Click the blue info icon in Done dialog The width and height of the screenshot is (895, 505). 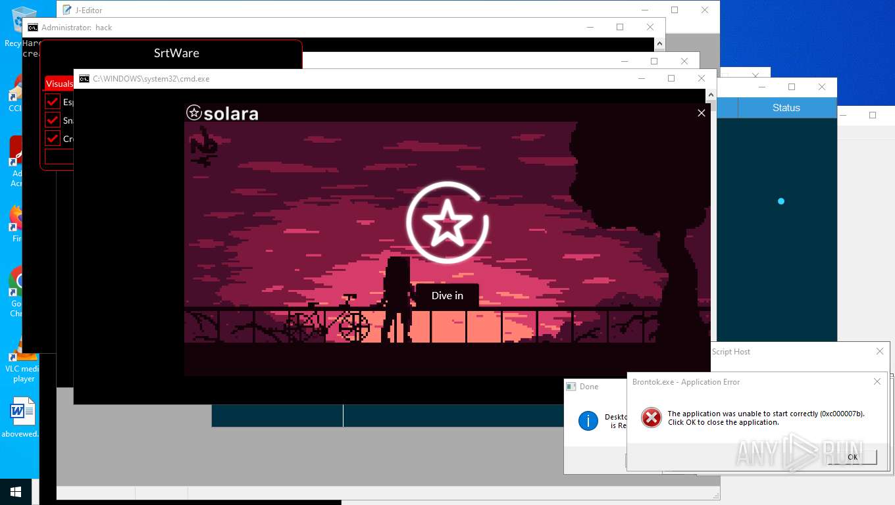coord(588,420)
